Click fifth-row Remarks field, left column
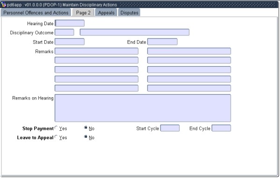The width and height of the screenshot is (280, 178). 97,88
